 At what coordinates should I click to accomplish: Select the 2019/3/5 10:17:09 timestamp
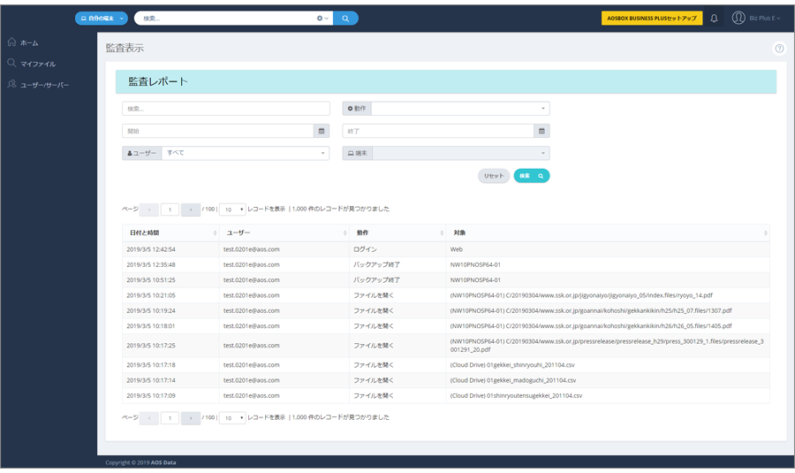(151, 395)
